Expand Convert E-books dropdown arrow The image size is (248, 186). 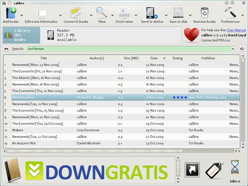point(91,15)
